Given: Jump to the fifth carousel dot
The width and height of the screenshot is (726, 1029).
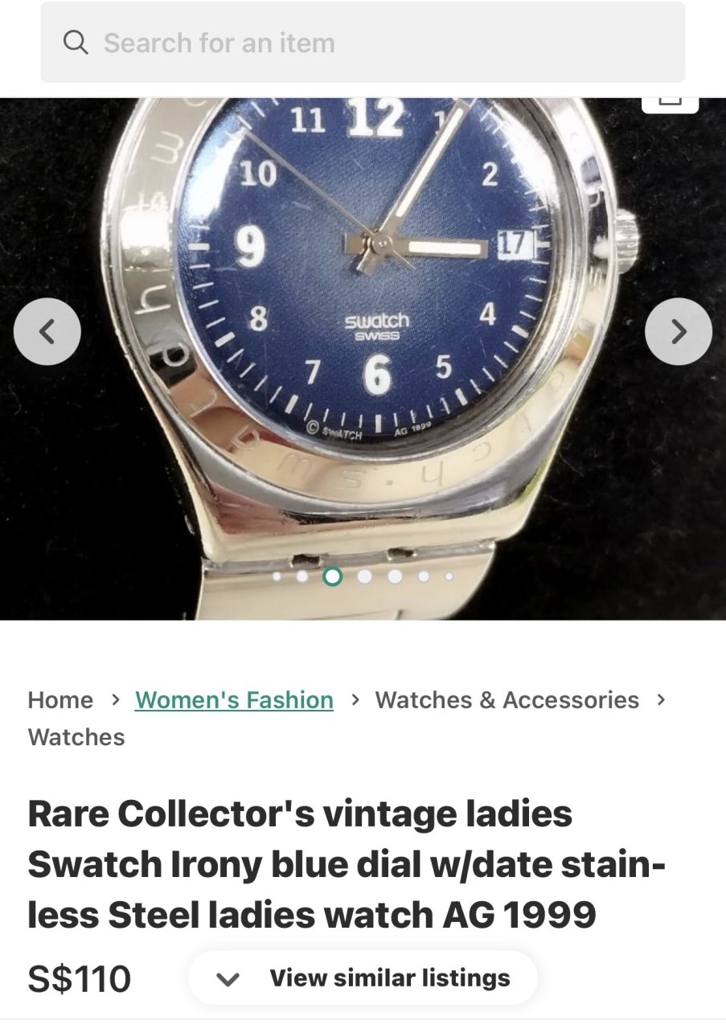Looking at the screenshot, I should pyautogui.click(x=395, y=576).
